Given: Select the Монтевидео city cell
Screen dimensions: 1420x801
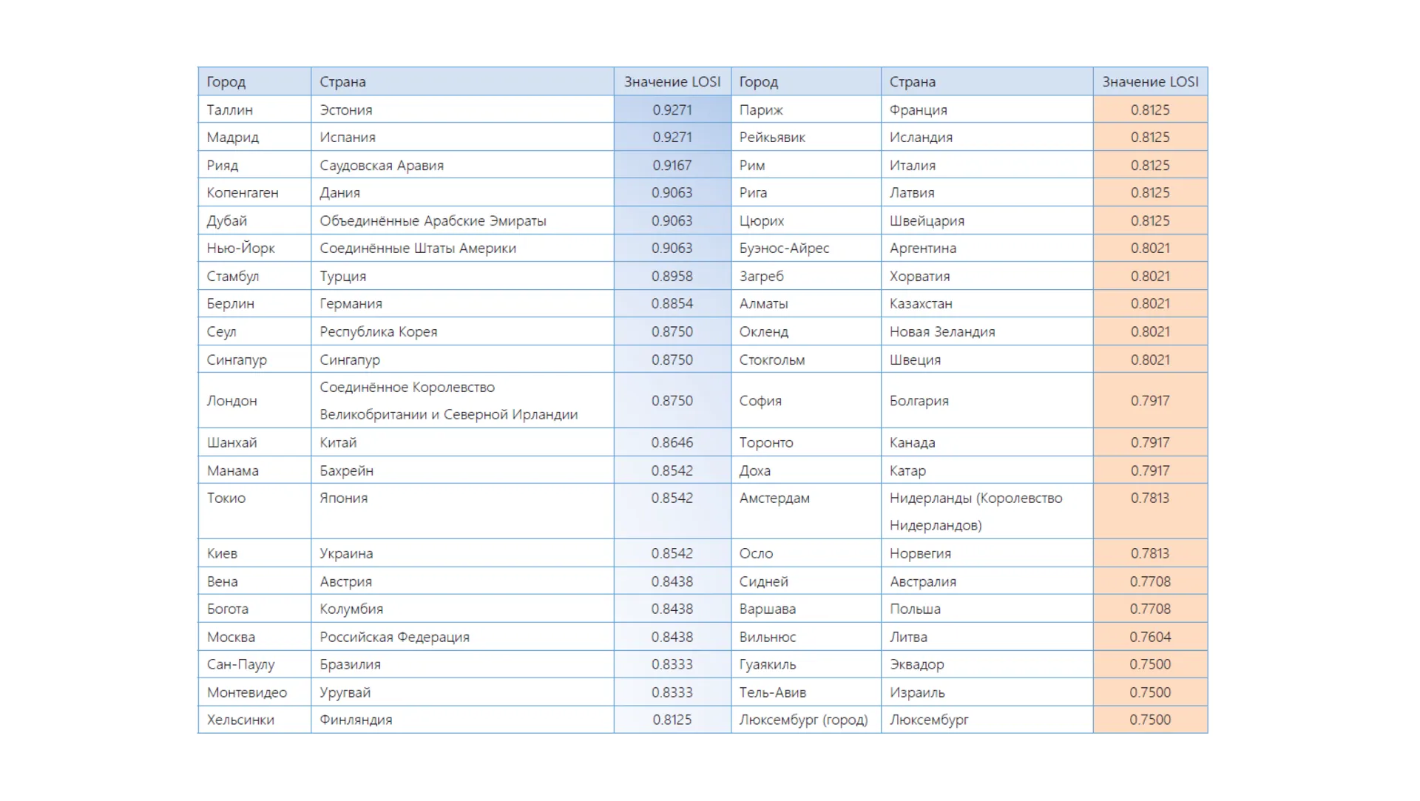Looking at the screenshot, I should 254,692.
